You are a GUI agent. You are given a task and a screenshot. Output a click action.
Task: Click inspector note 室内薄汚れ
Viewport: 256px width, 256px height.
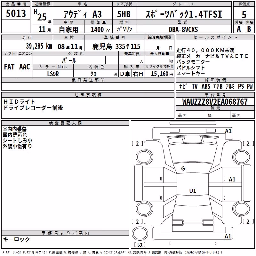15,135
